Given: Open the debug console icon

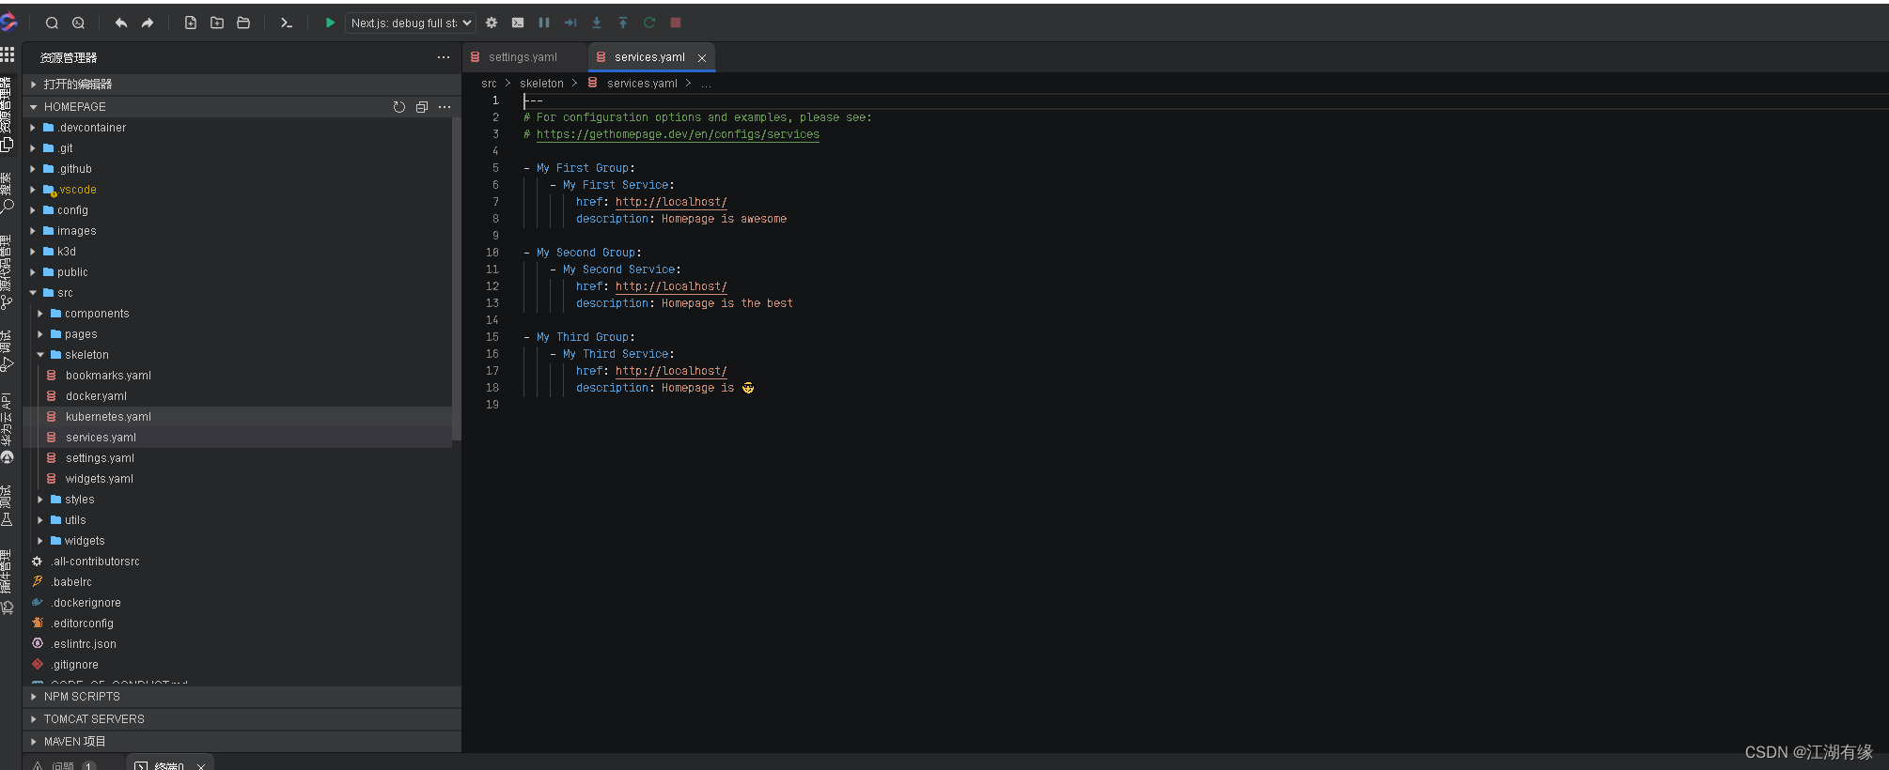Looking at the screenshot, I should pyautogui.click(x=518, y=23).
